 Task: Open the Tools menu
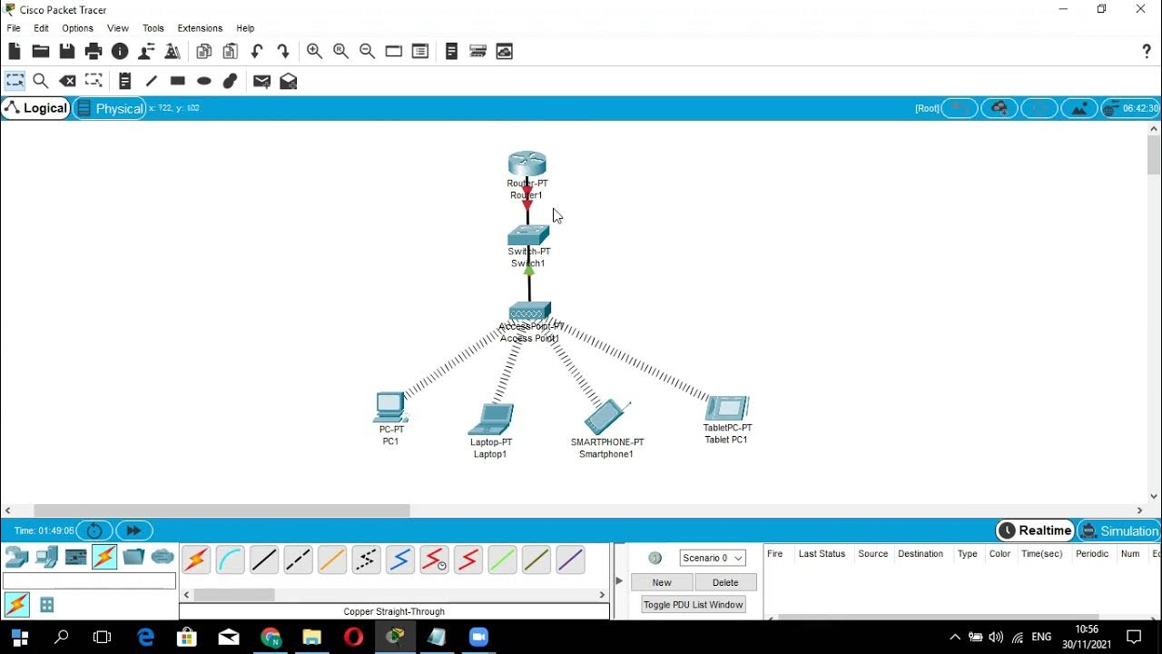[153, 28]
